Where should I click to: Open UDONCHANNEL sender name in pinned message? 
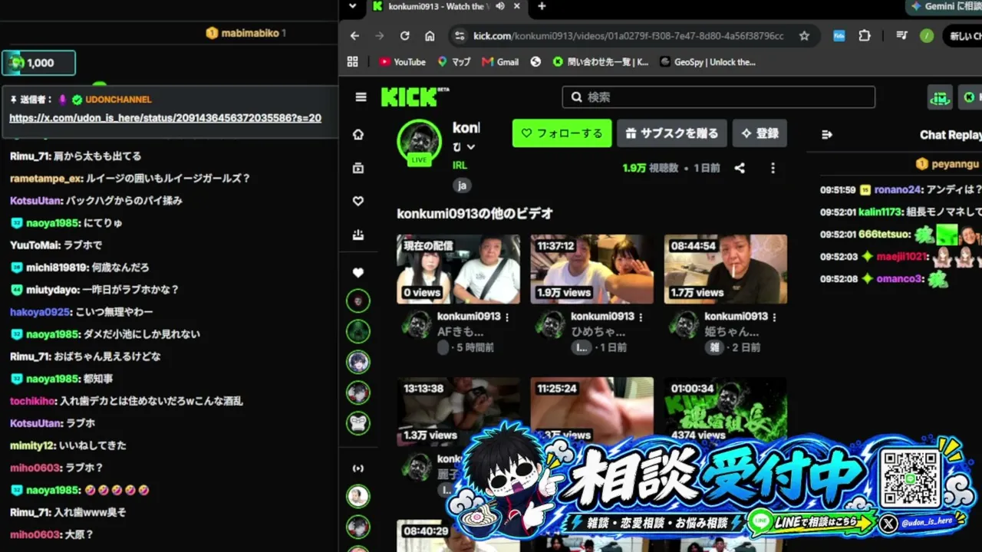[118, 100]
